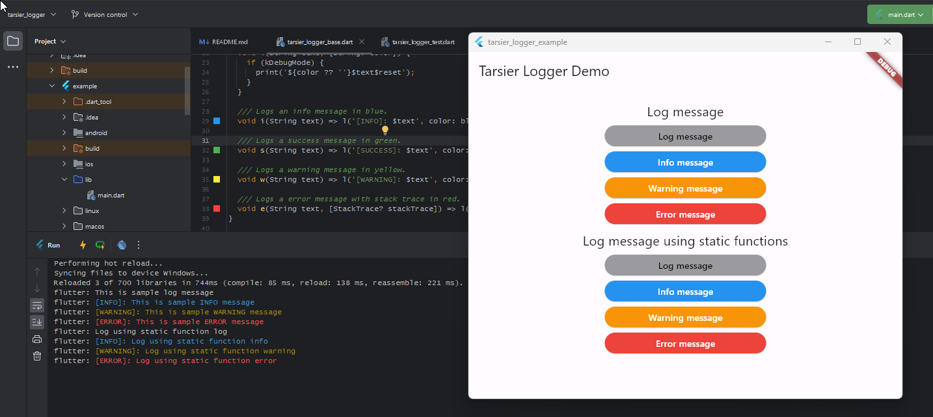933x417 pixels.
Task: Click blue Info message button under Log message
Action: pos(685,162)
